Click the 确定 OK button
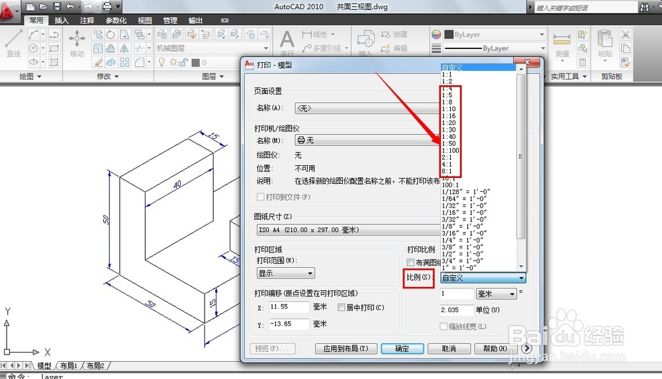Screen dimensions: 662x379 402,349
